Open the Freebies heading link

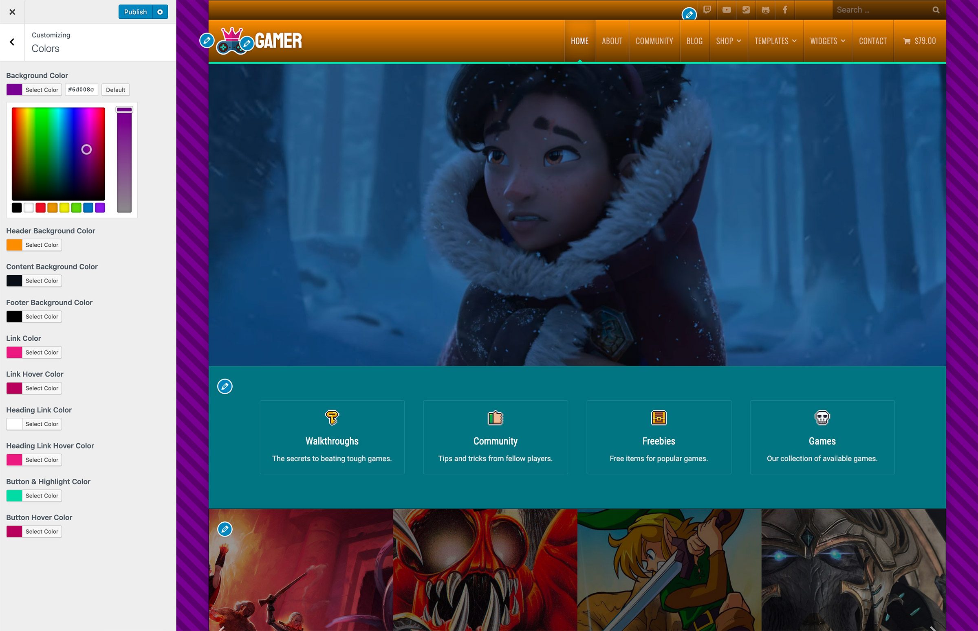pyautogui.click(x=659, y=441)
